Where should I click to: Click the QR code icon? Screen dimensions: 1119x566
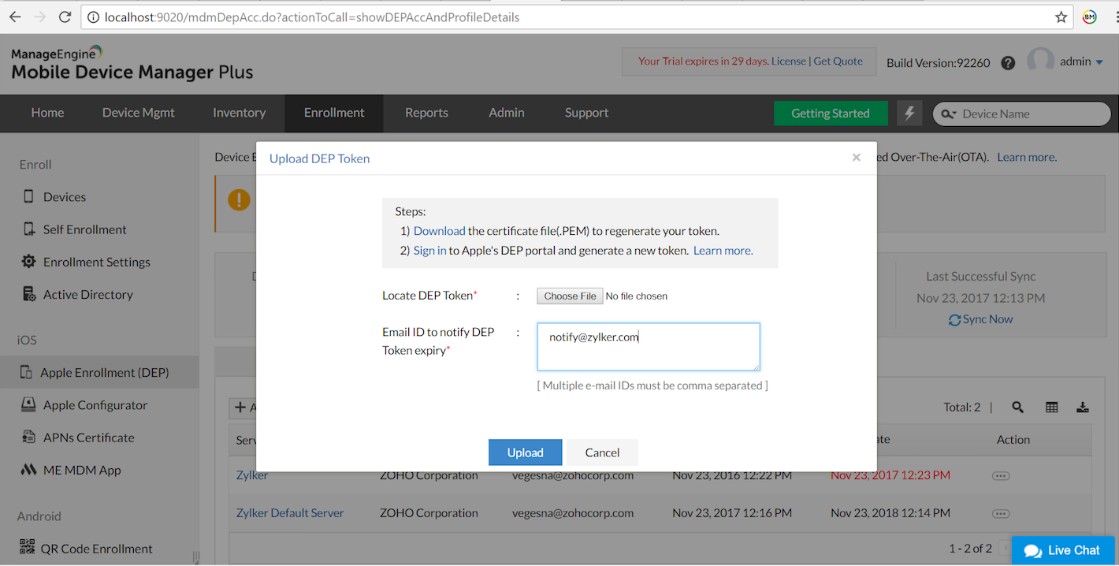[28, 547]
